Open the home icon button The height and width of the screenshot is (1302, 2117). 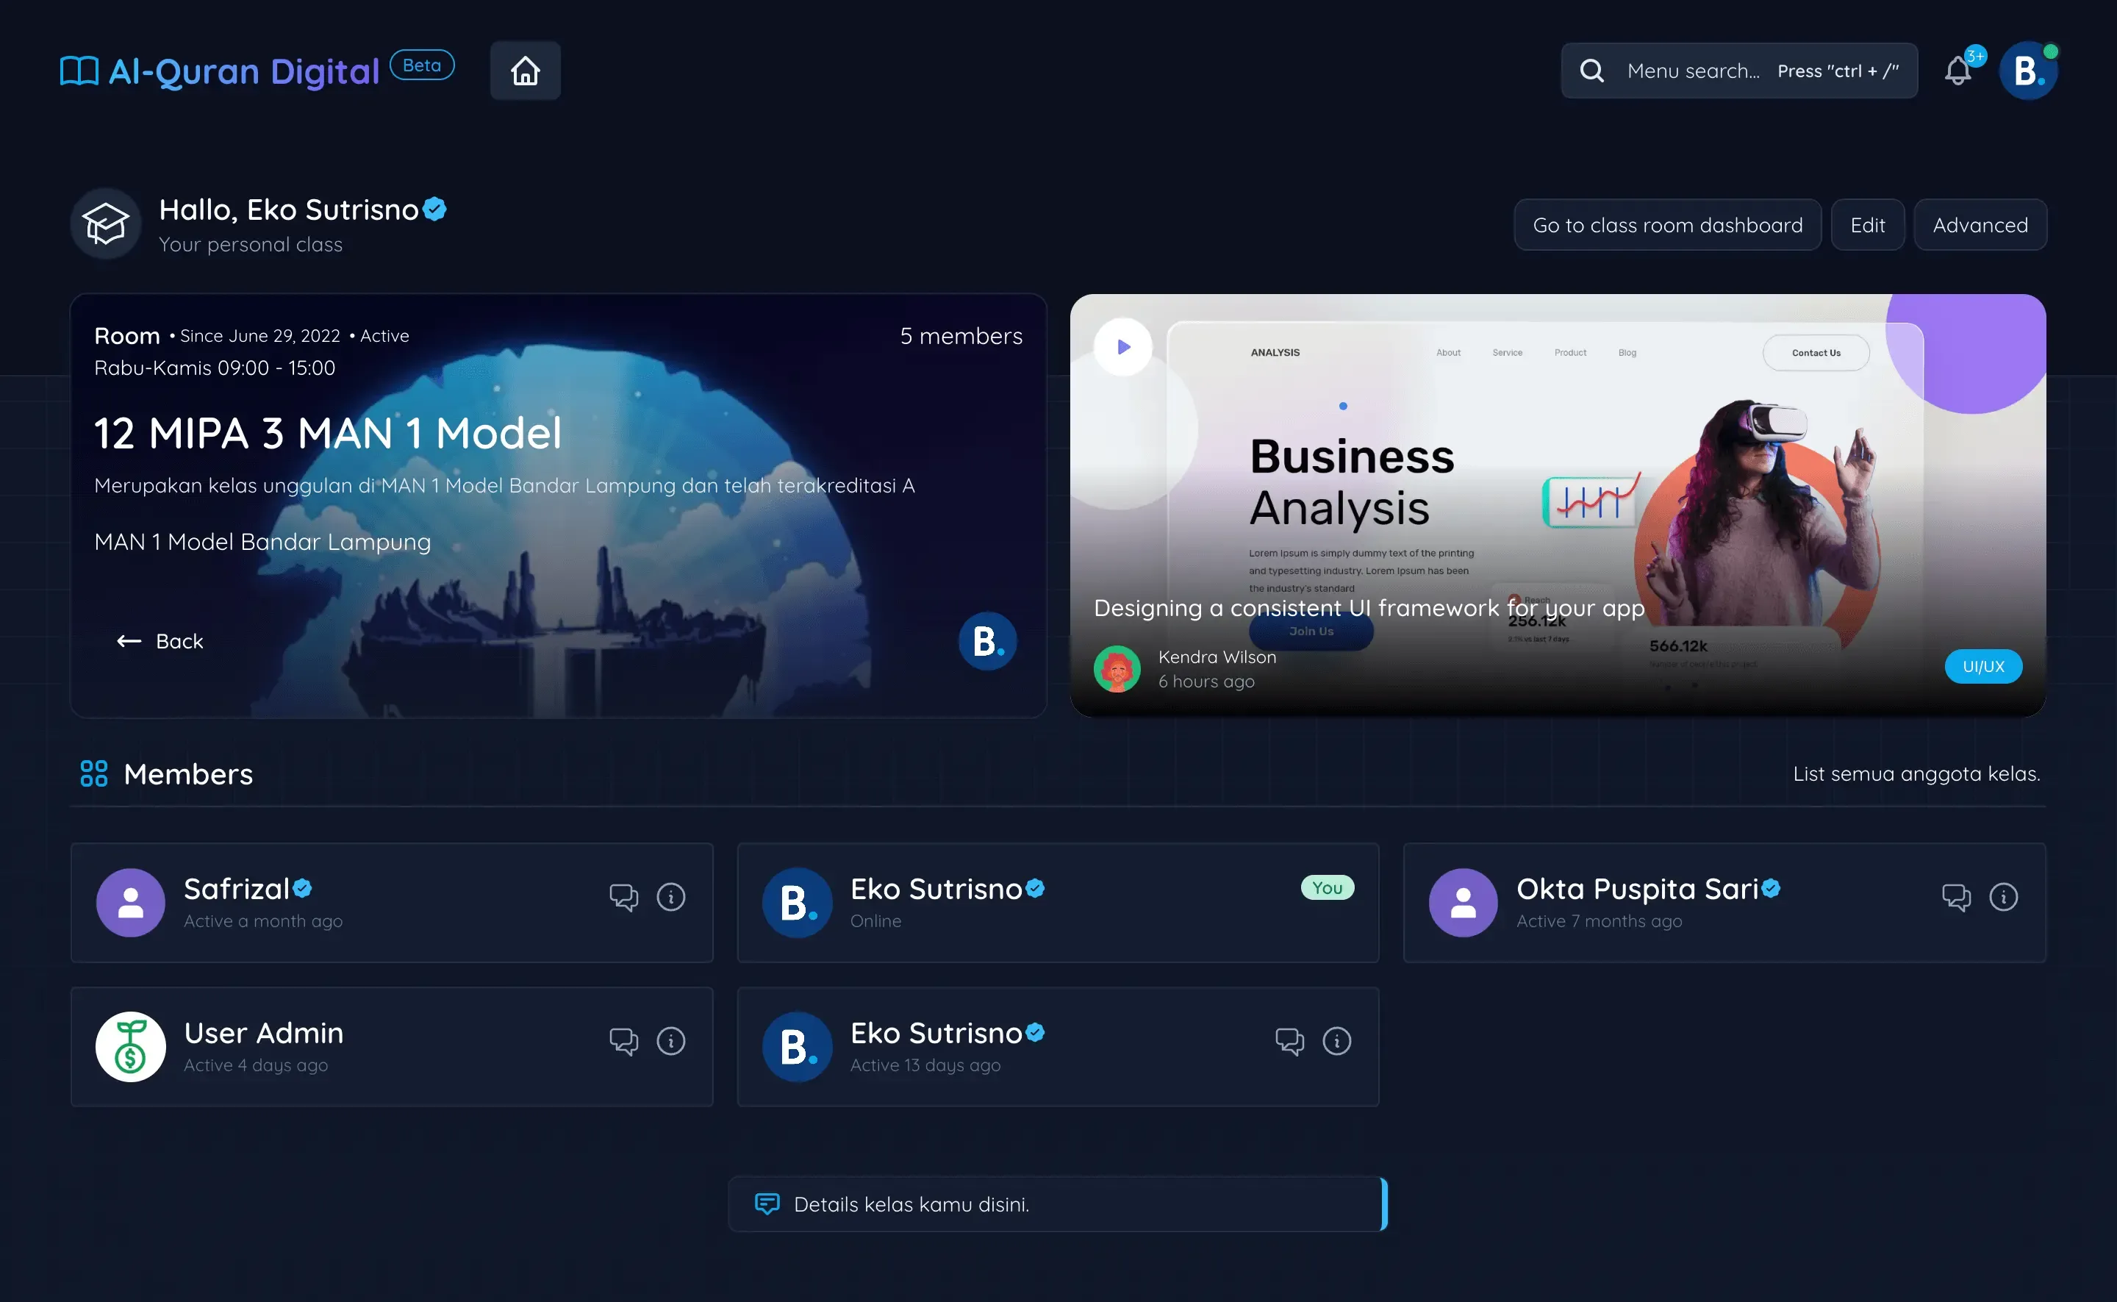pyautogui.click(x=525, y=71)
